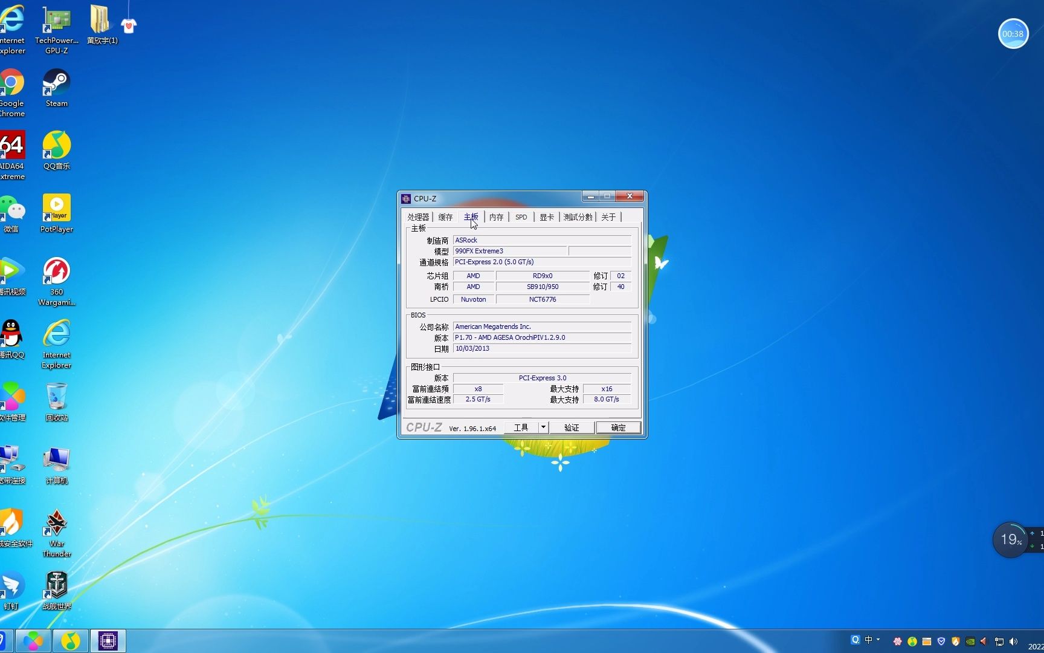1044x653 pixels.
Task: Click the 19% performance floating widget
Action: [1011, 539]
